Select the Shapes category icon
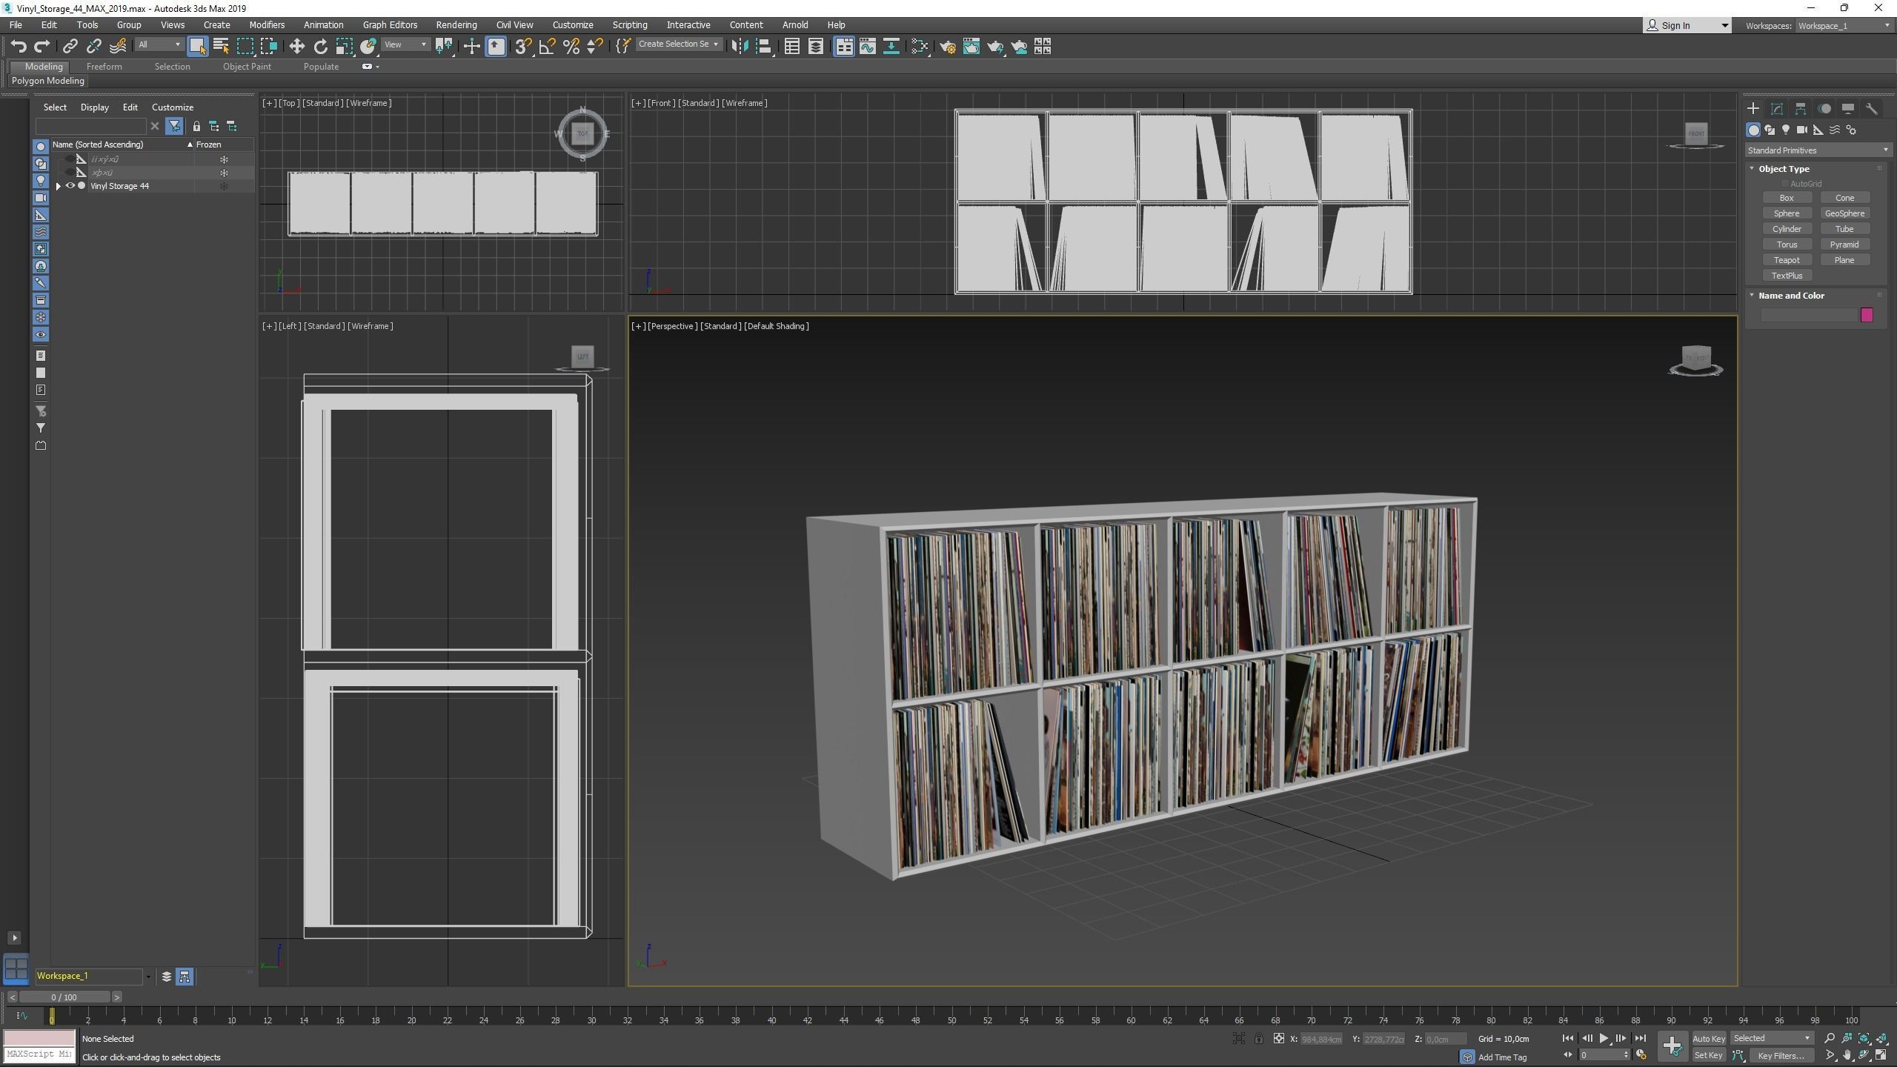 (x=1770, y=130)
